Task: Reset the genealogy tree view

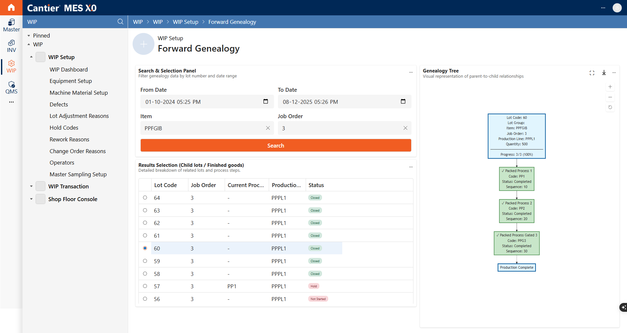Action: pyautogui.click(x=610, y=107)
